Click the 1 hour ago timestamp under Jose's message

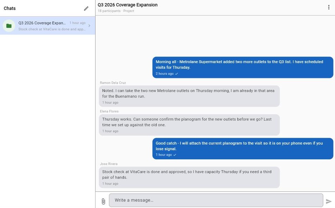tap(110, 184)
